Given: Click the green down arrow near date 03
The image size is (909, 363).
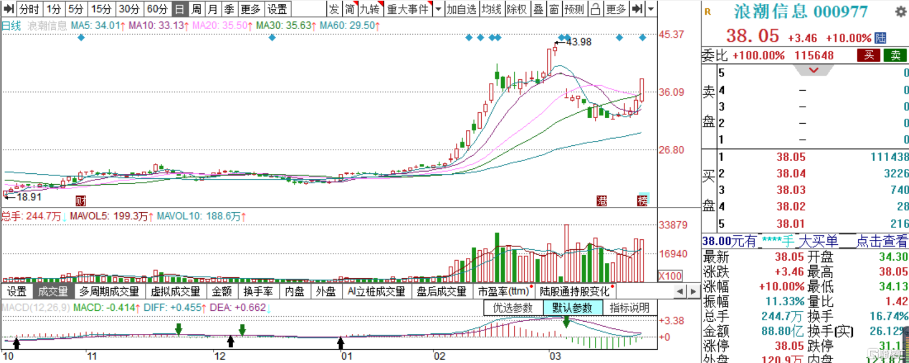Looking at the screenshot, I should pyautogui.click(x=566, y=322).
